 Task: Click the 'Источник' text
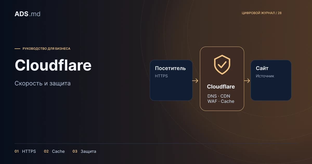pos(265,76)
